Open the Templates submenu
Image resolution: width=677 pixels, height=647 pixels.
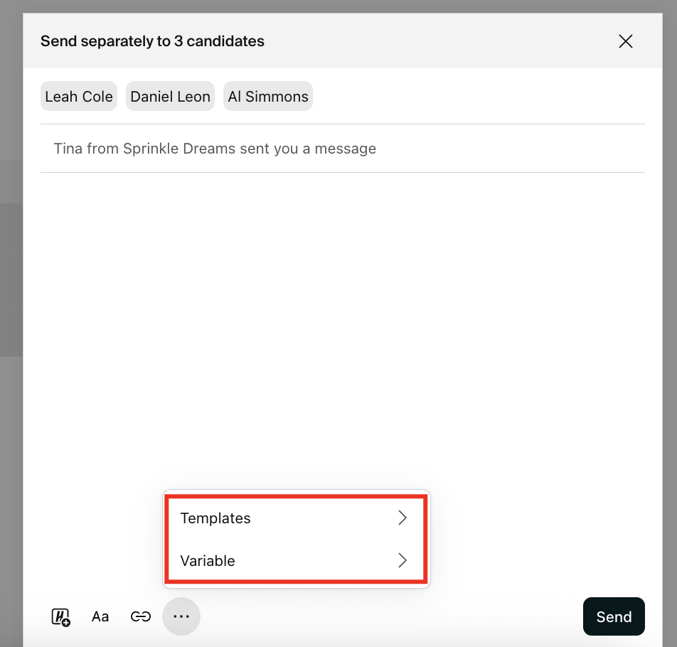pyautogui.click(x=216, y=518)
